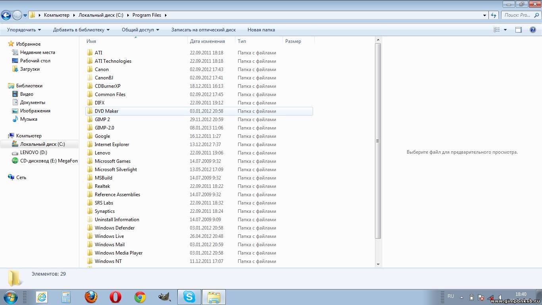
Task: Open GIMP from the taskbar
Action: [164, 297]
